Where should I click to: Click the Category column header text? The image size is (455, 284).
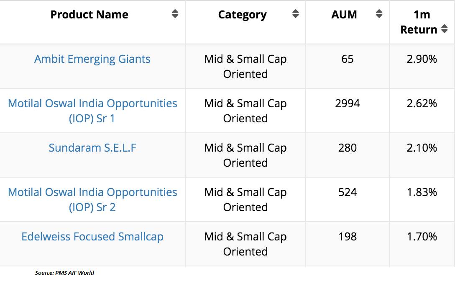click(x=242, y=15)
